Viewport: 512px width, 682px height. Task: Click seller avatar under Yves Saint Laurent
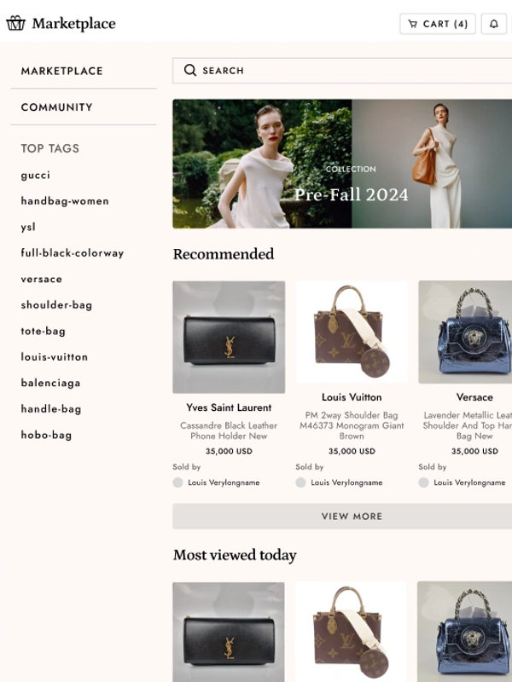177,483
